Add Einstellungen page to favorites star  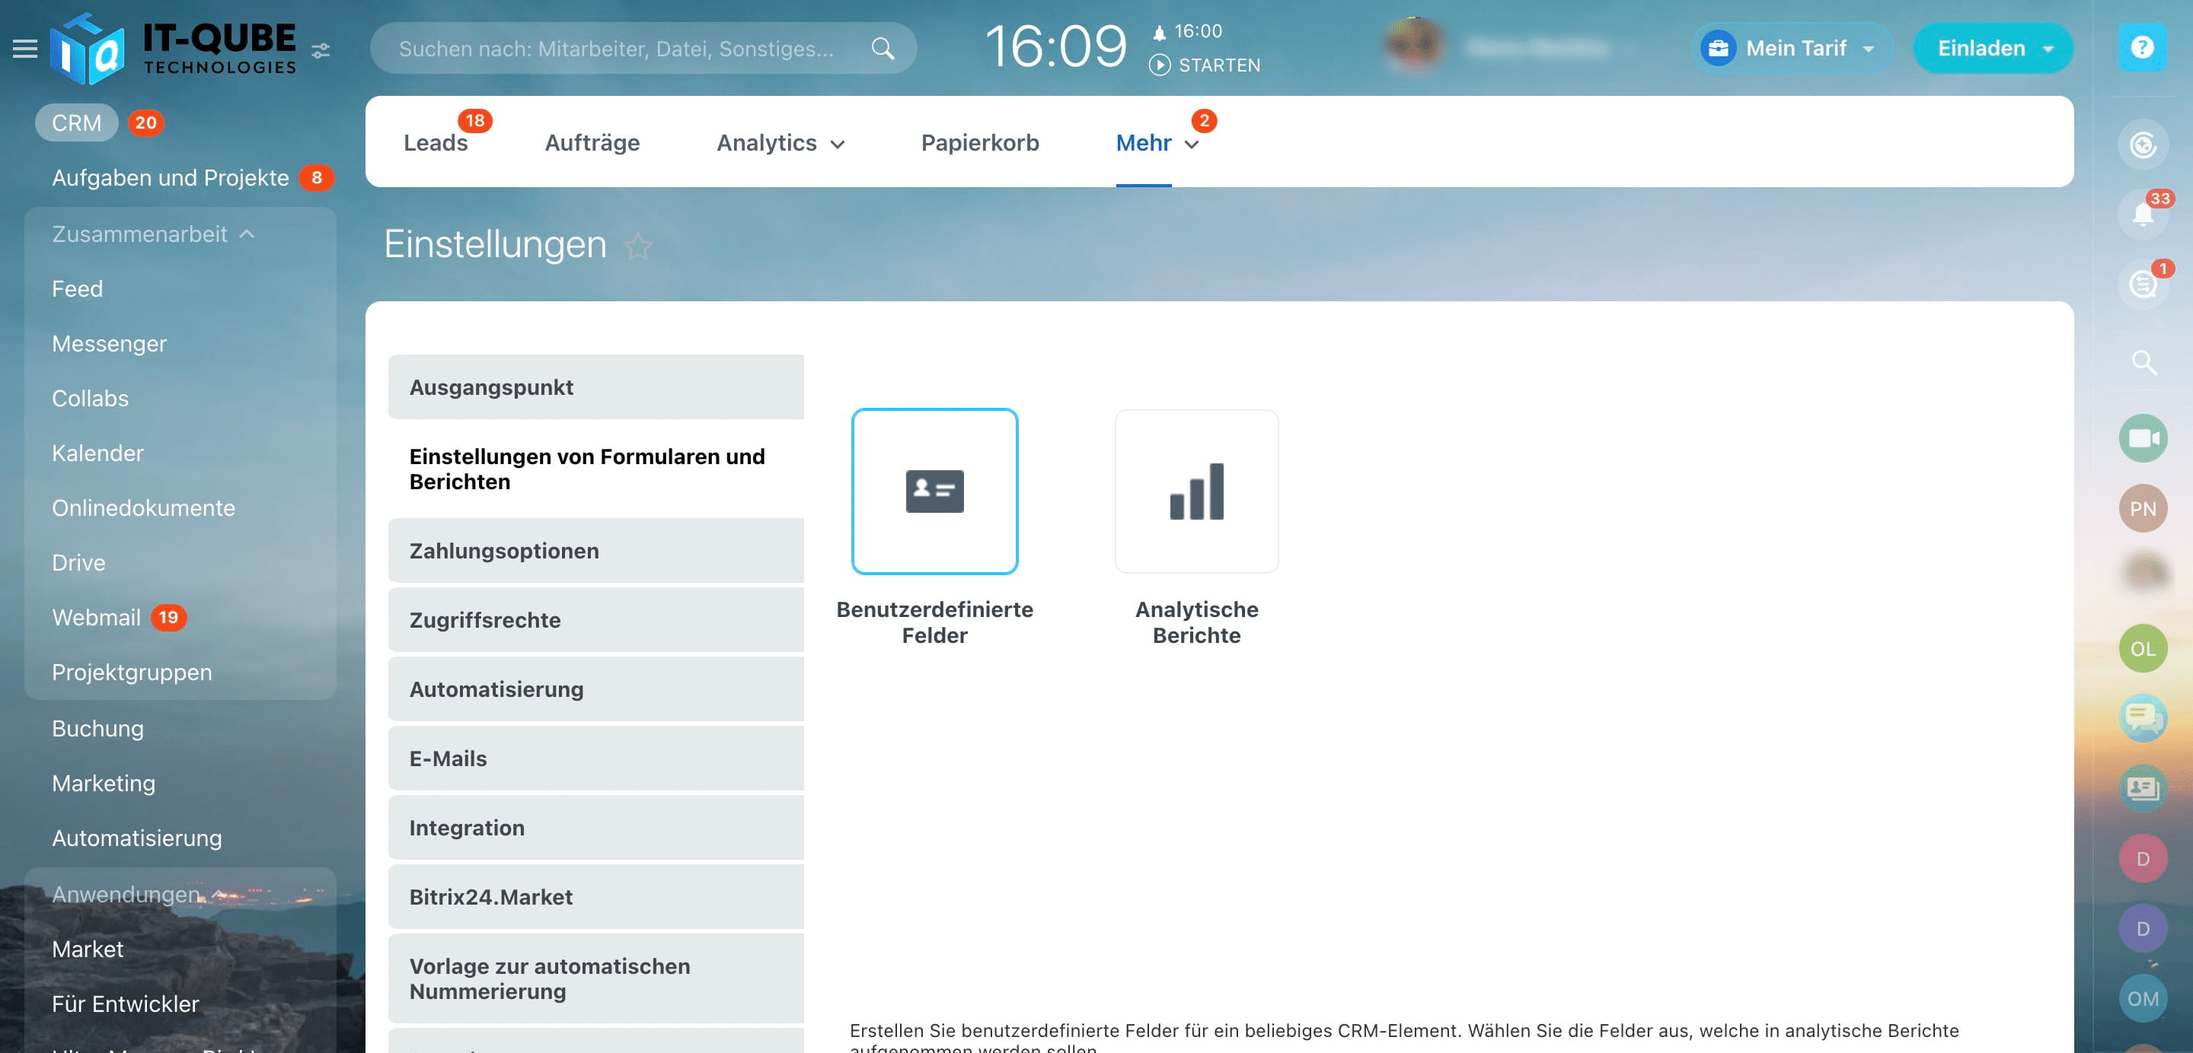tap(637, 247)
